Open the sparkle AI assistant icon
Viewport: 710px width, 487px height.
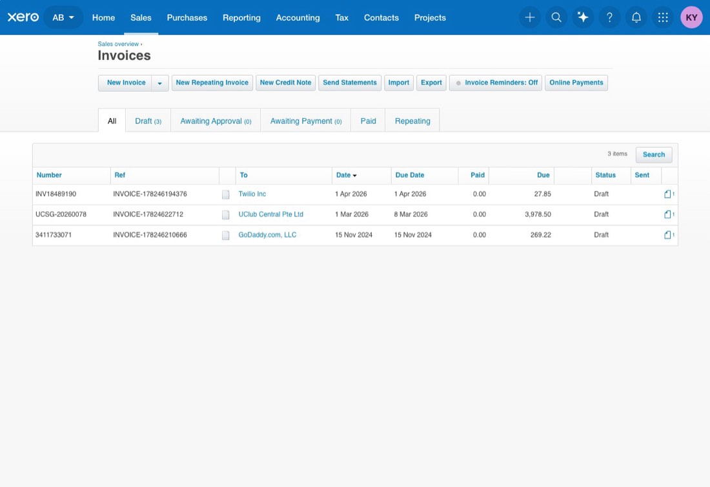tap(583, 17)
